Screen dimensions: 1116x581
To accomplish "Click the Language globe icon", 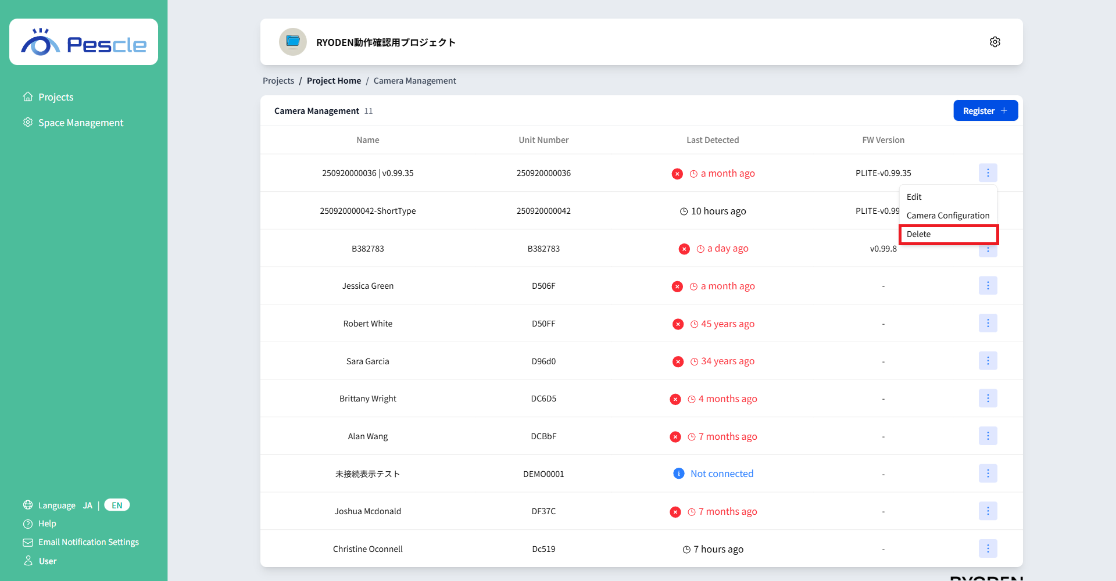I will [28, 505].
